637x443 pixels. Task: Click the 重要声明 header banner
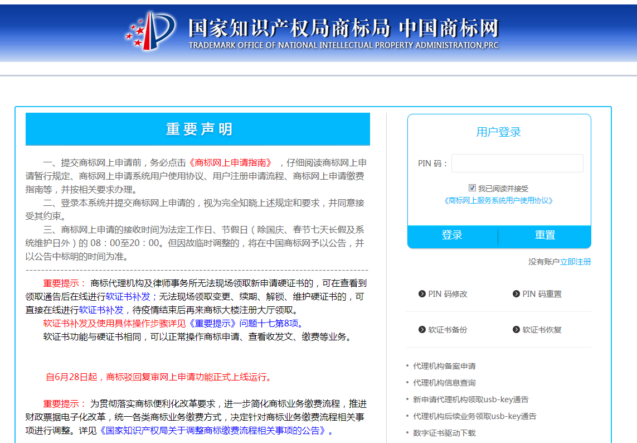pos(198,129)
